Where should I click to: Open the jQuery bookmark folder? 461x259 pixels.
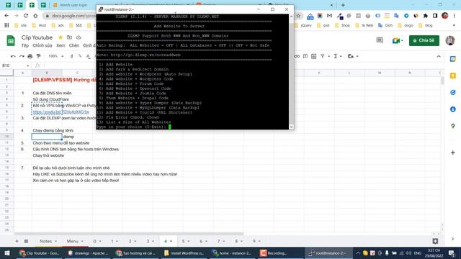tap(303, 26)
